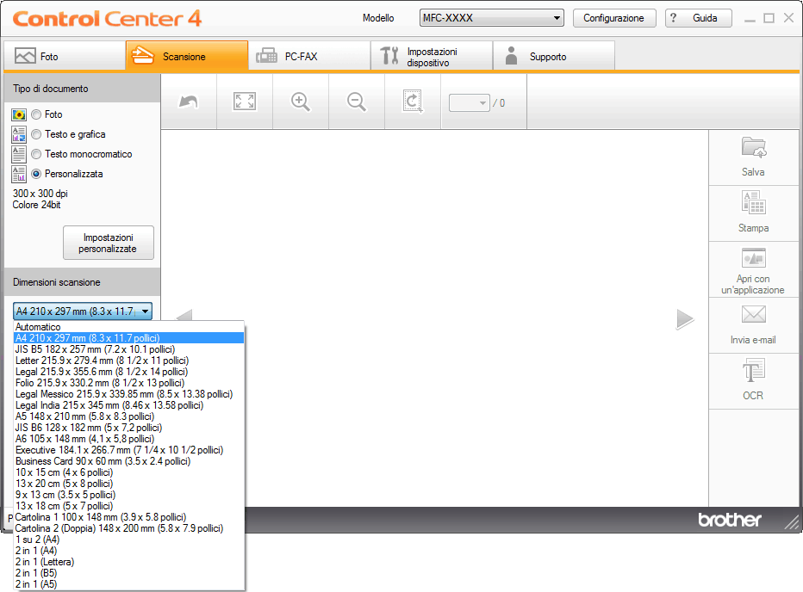Screen dimensions: 803x592
Task: Click the Salva folder icon
Action: [x=753, y=147]
